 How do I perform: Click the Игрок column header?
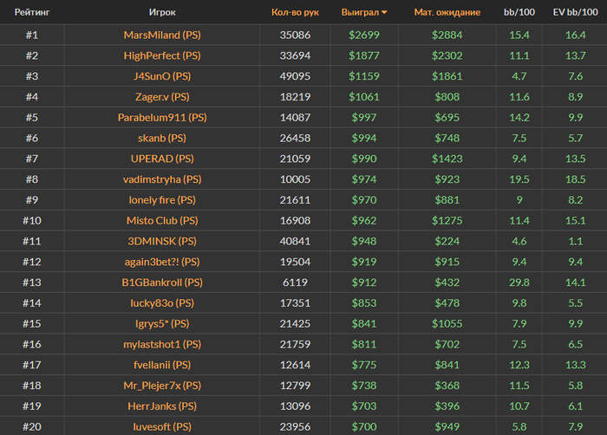point(162,12)
